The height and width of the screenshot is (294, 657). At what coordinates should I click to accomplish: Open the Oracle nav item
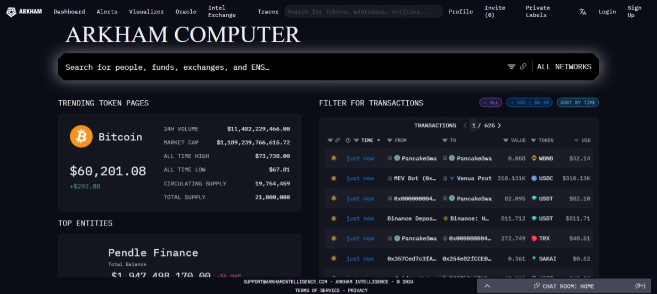point(186,12)
